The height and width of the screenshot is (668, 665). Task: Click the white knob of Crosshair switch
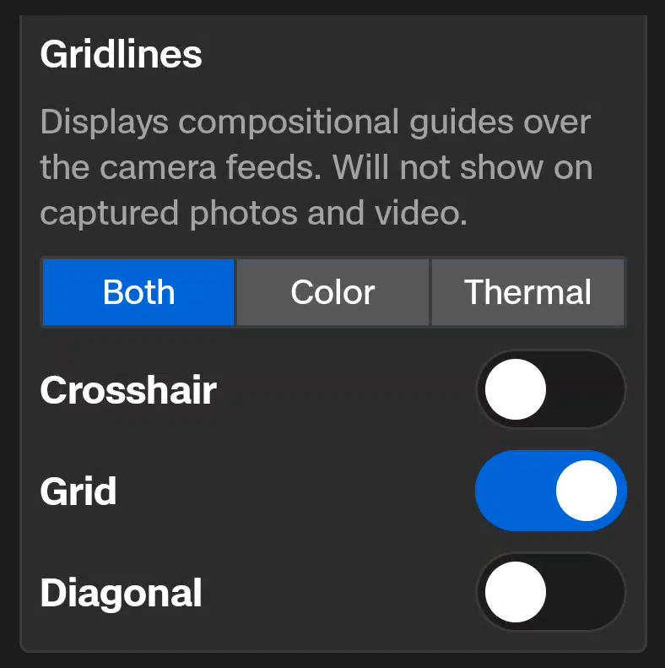(516, 389)
